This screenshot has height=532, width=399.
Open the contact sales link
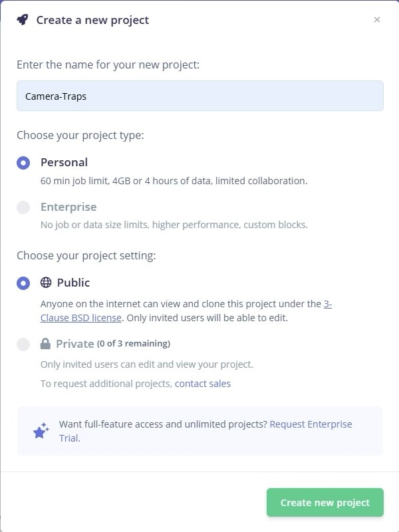pos(203,384)
